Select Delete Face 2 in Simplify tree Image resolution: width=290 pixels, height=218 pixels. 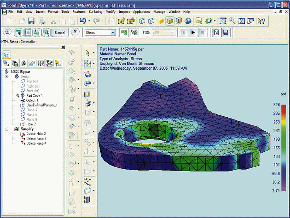[36, 139]
